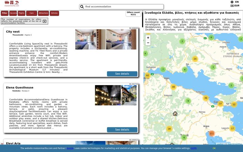The height and width of the screenshot is (152, 243).
Task: Open the City nest listing title
Action: point(13,32)
